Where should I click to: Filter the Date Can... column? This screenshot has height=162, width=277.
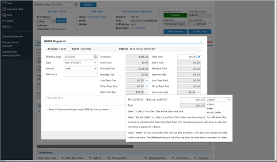tap(195, 158)
